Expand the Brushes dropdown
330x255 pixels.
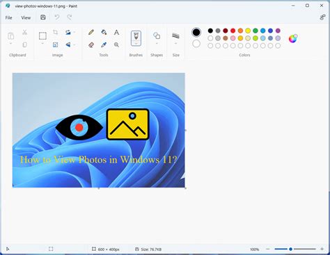(x=136, y=43)
